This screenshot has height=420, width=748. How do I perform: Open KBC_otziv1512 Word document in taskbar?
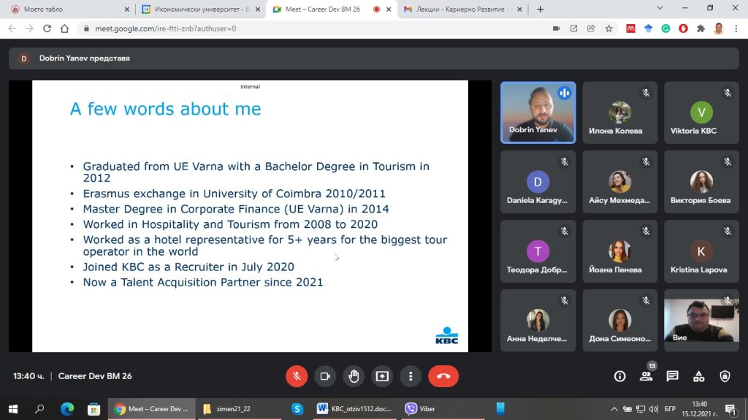click(354, 409)
